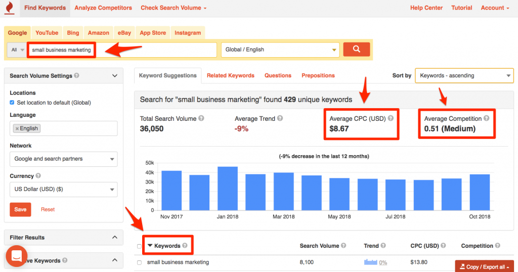Click help icon next to Total Search Volume

pos(201,118)
